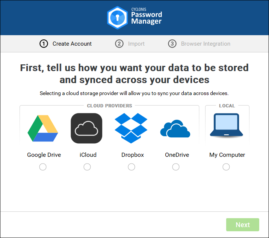Viewport: 269px width, 238px height.
Task: Pick the OneDrive radio button
Action: point(176,167)
